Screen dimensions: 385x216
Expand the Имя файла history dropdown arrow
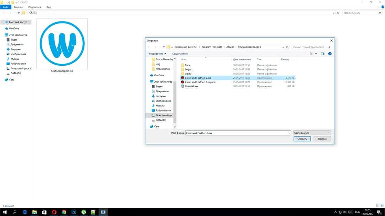[x=289, y=133]
